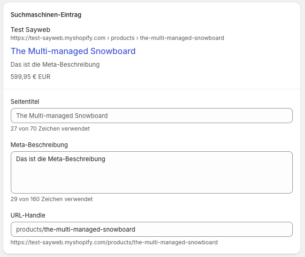Click the '27 von 70 Zeichen verwendet' counter
Screen dimensions: 305x257
(50, 128)
